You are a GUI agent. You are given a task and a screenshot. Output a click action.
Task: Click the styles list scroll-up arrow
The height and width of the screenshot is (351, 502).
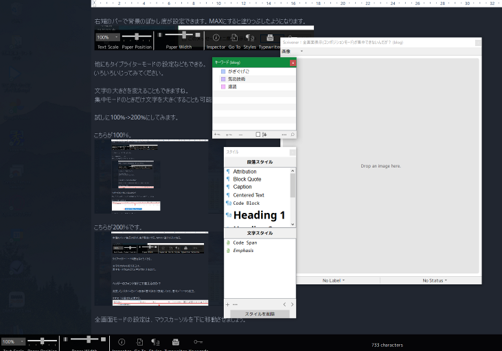pos(293,171)
